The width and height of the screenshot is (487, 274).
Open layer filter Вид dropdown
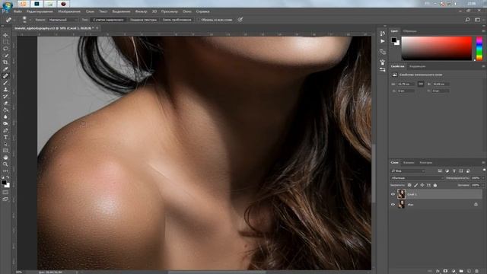408,170
